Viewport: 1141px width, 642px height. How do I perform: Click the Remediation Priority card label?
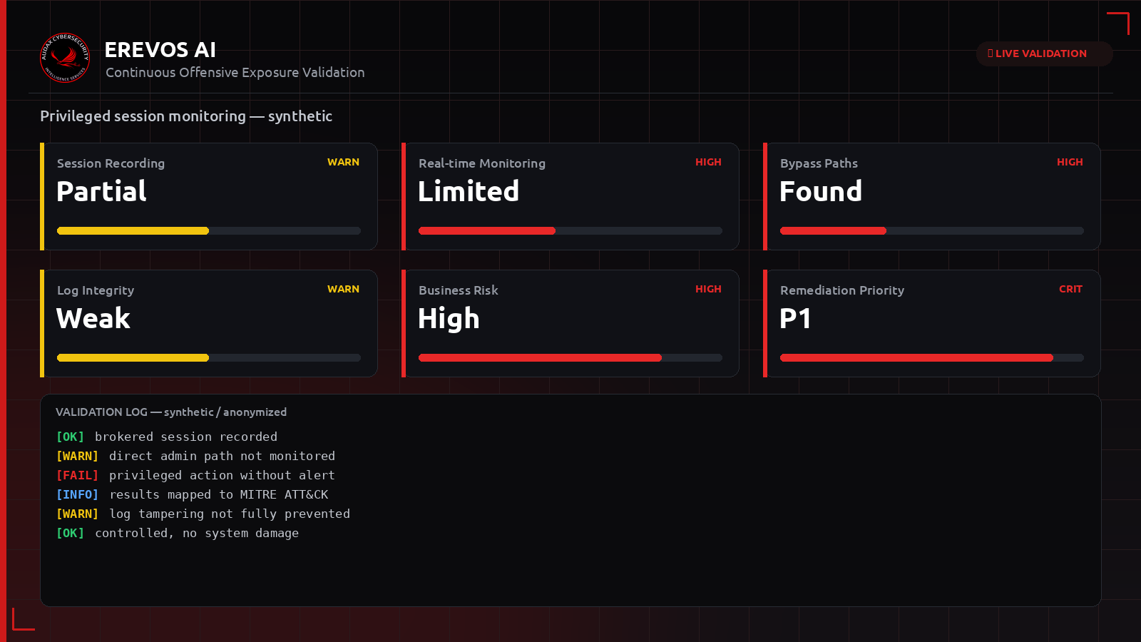coord(842,290)
